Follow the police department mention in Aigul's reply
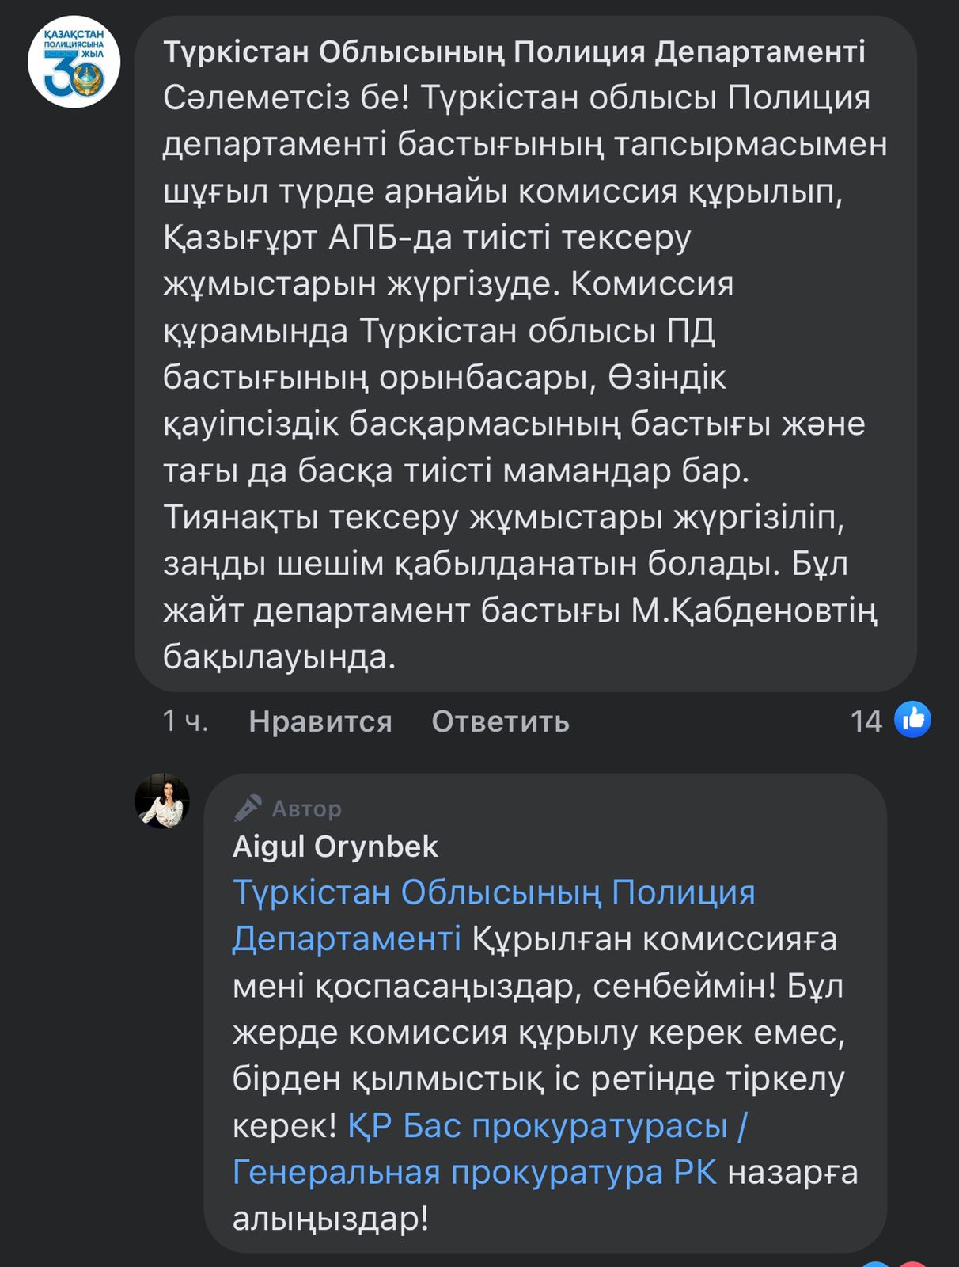 pyautogui.click(x=493, y=892)
